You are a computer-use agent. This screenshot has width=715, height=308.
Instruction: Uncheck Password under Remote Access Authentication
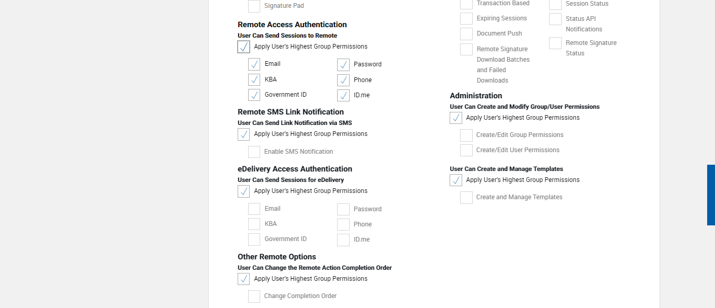(343, 65)
